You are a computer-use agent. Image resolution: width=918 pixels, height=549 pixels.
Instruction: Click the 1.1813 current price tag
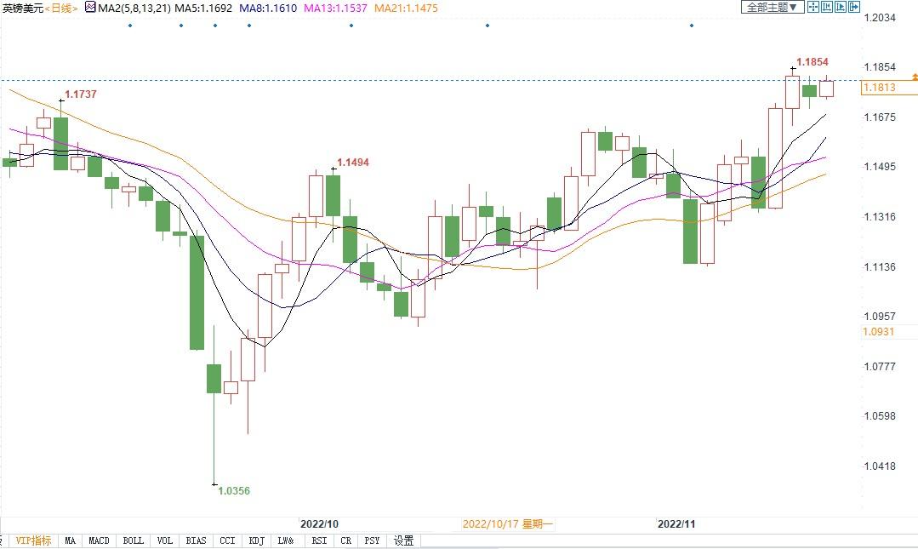(879, 88)
